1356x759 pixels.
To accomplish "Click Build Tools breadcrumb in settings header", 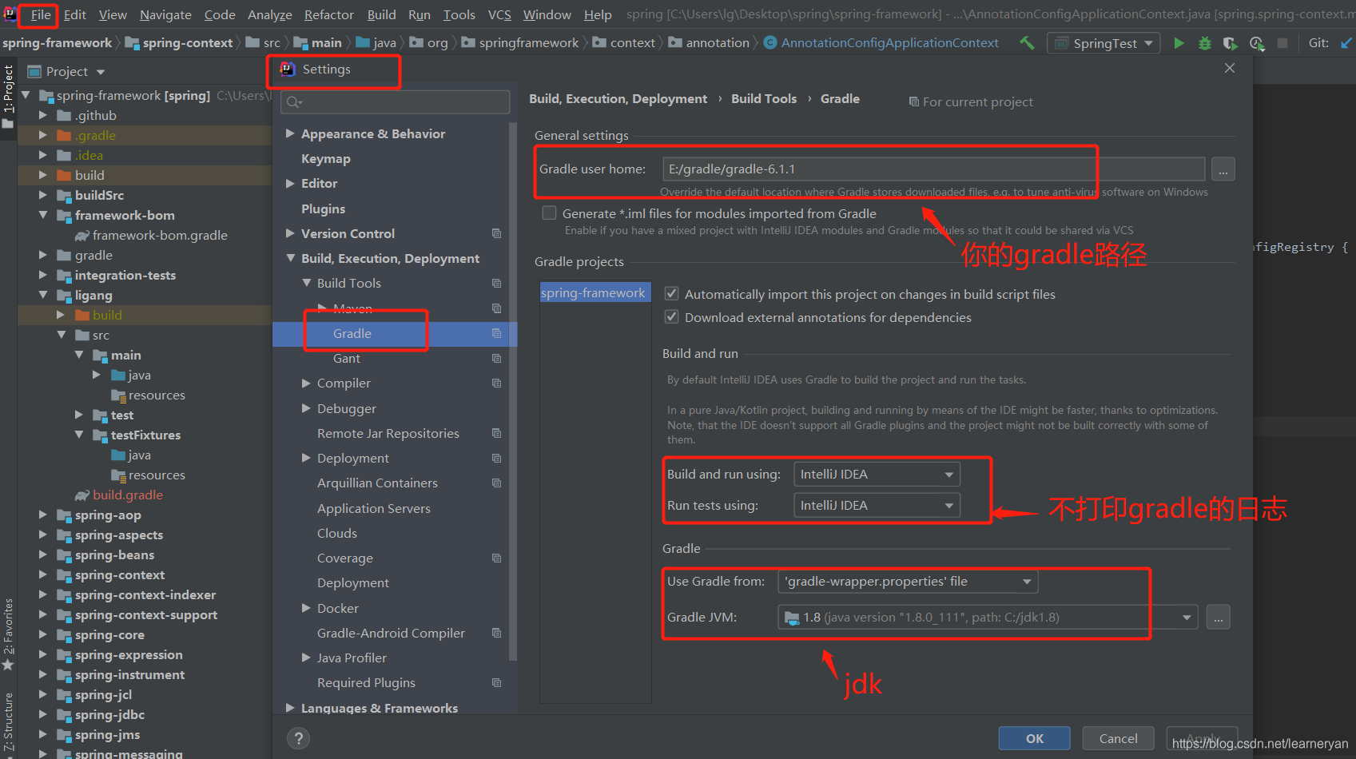I will [x=764, y=99].
